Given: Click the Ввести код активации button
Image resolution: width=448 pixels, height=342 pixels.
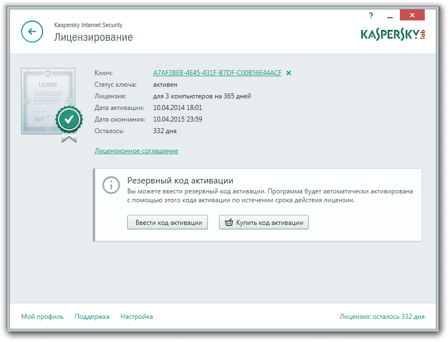Looking at the screenshot, I should pyautogui.click(x=168, y=222).
